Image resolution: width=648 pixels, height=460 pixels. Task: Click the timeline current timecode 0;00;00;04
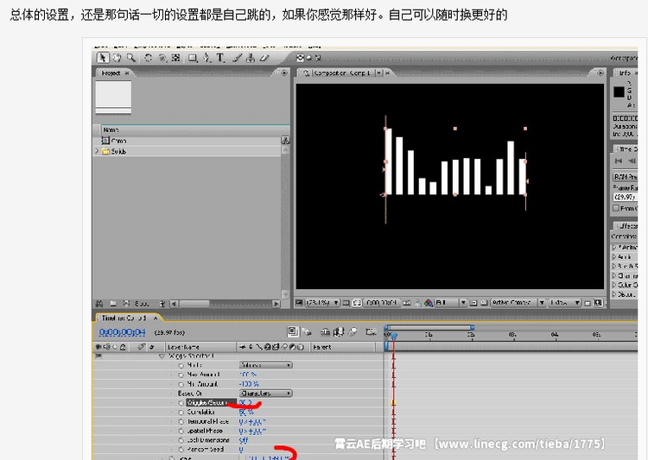pyautogui.click(x=123, y=332)
